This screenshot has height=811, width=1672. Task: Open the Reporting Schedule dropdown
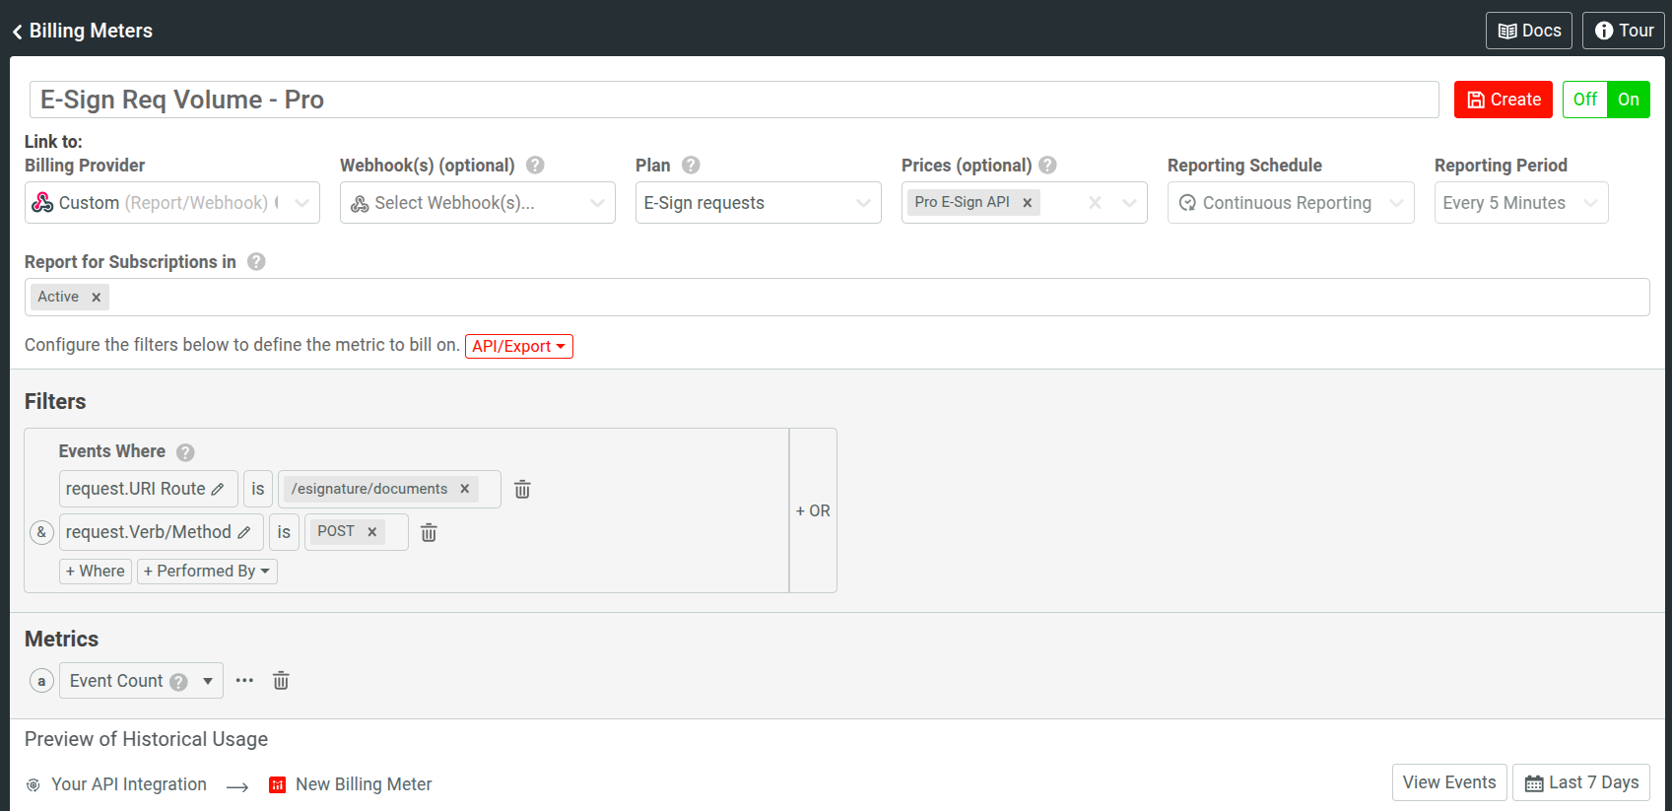tap(1291, 203)
